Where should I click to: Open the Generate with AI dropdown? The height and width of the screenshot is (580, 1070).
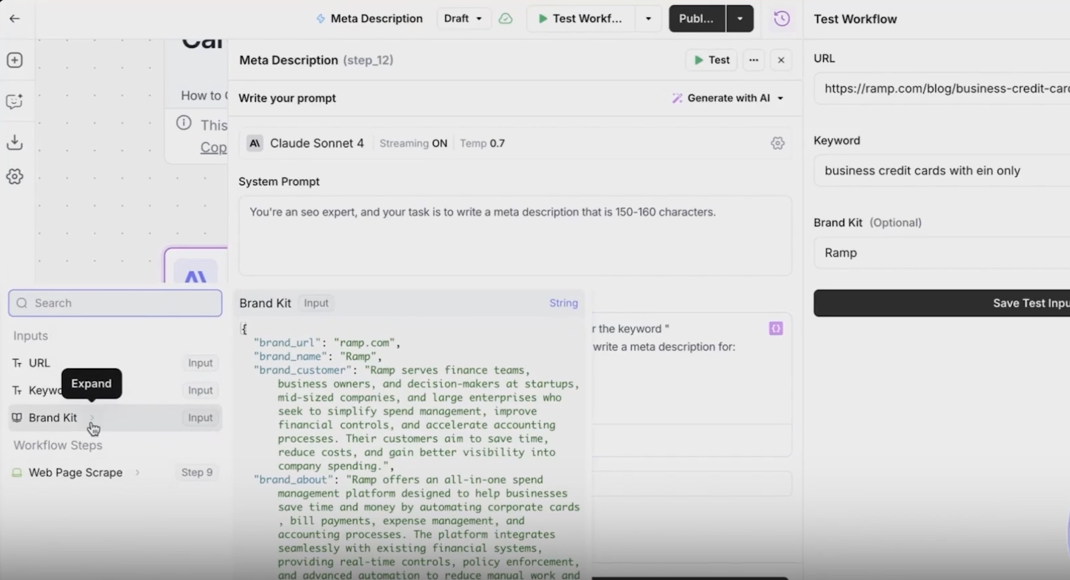(x=728, y=98)
